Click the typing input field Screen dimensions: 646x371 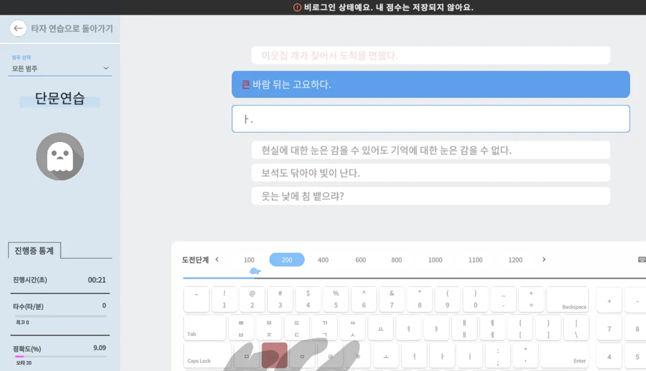point(431,118)
